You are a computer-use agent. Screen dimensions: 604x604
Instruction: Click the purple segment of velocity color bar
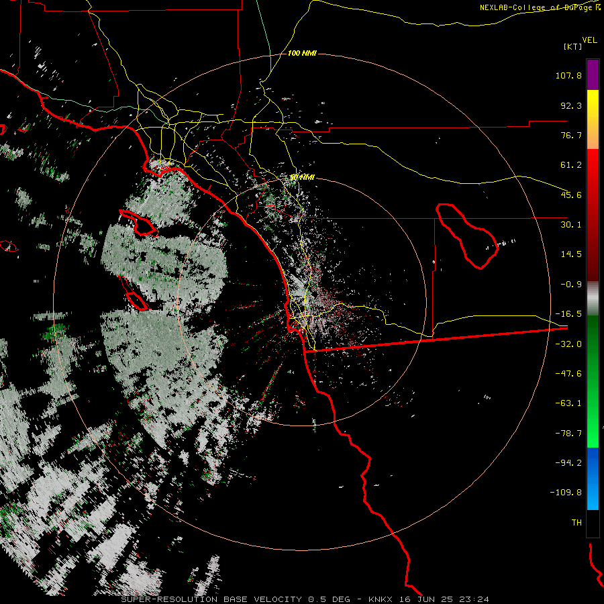coord(593,74)
